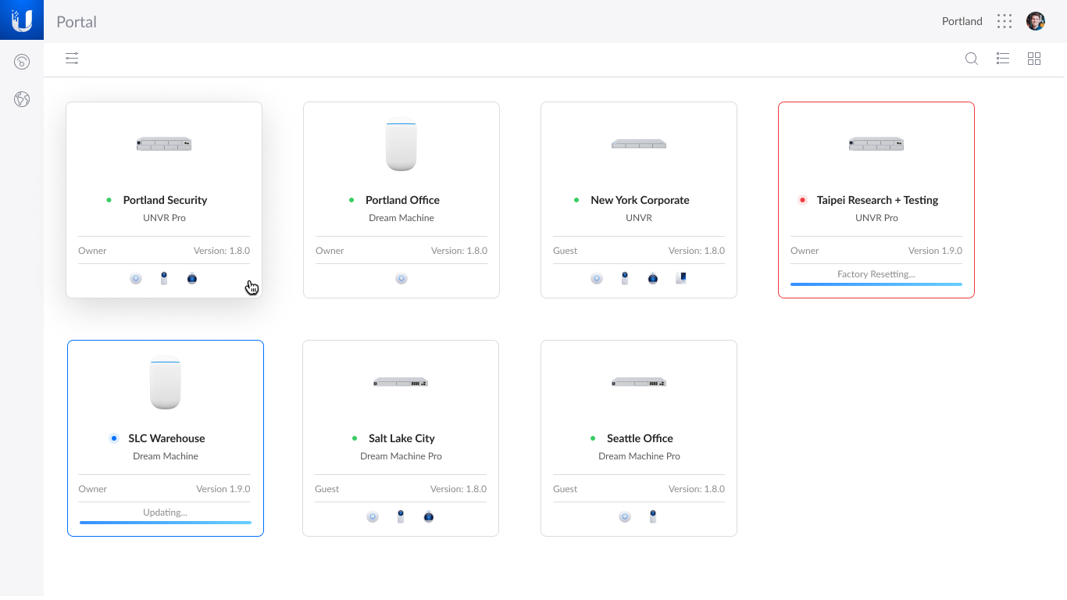Screen dimensions: 1067x600
Task: Open the globe icon in the left sidebar
Action: 22,99
